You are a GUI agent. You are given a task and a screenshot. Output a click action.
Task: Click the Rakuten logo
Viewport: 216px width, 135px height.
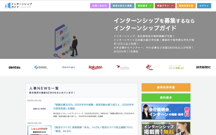click(95, 67)
